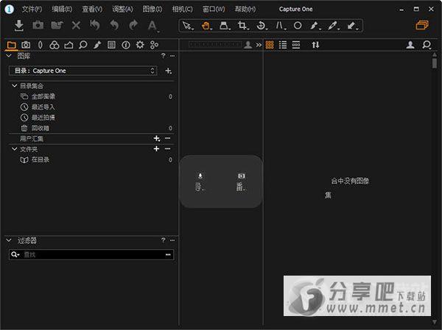Click the plus button beside catalog dropdown
Screen dimensions: 442x330
(168, 71)
